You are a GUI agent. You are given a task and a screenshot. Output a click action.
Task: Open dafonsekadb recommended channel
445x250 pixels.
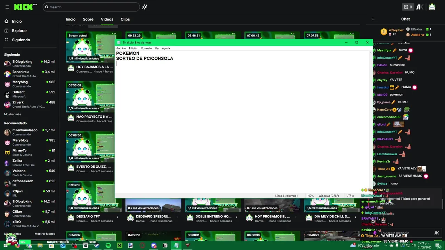[30, 183]
